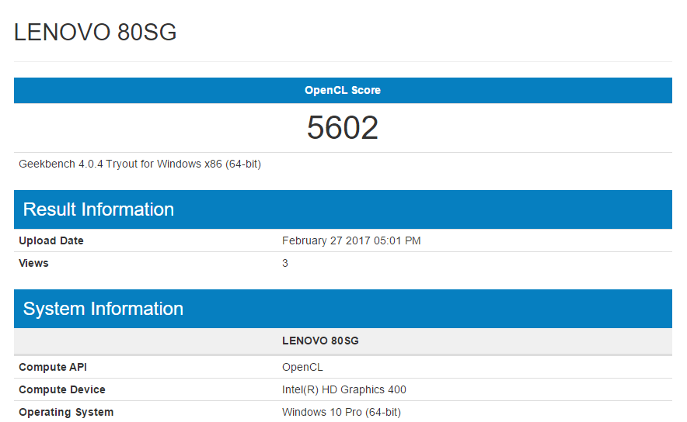Click "Windows x86 (64-bit)" in the Geekbench version line
687x422 pixels.
(209, 164)
